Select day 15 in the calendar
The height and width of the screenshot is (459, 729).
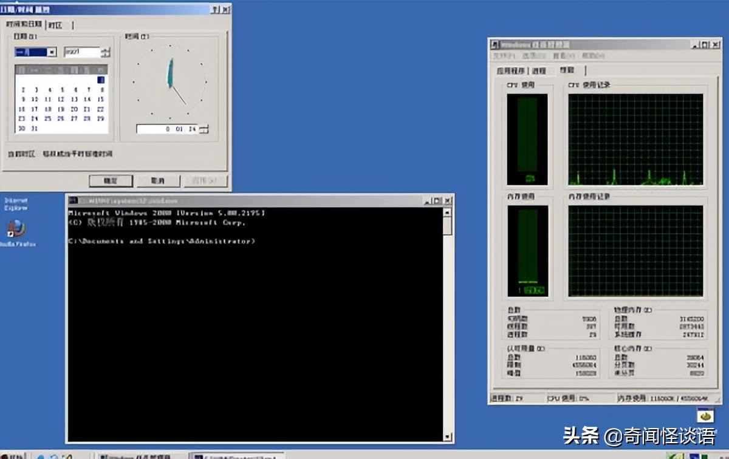pyautogui.click(x=101, y=100)
